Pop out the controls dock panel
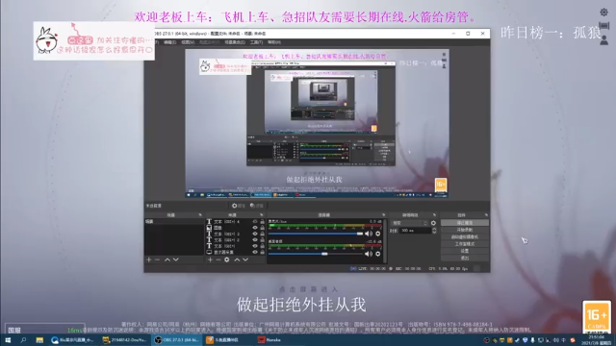This screenshot has width=616, height=346. click(486, 215)
